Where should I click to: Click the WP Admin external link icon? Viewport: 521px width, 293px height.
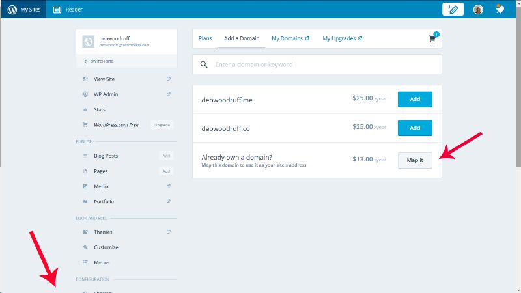pos(169,94)
